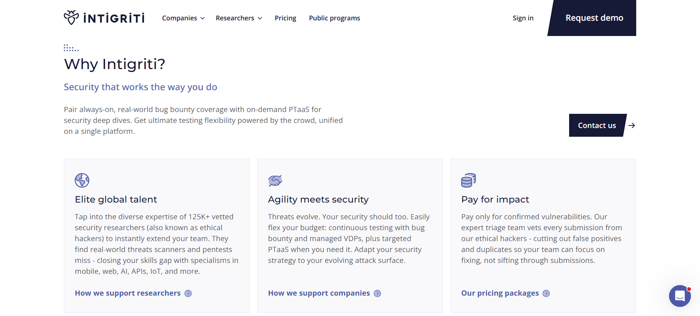Open How we support researchers link
Screen dimensions: 700x316
[128, 293]
